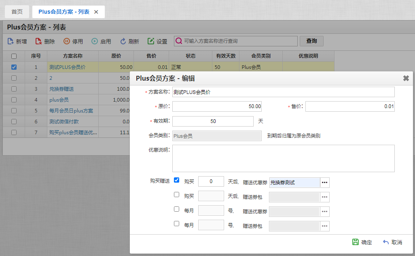Check the row 6 测试微信付款 checkbox
415x256 pixels.
point(14,121)
